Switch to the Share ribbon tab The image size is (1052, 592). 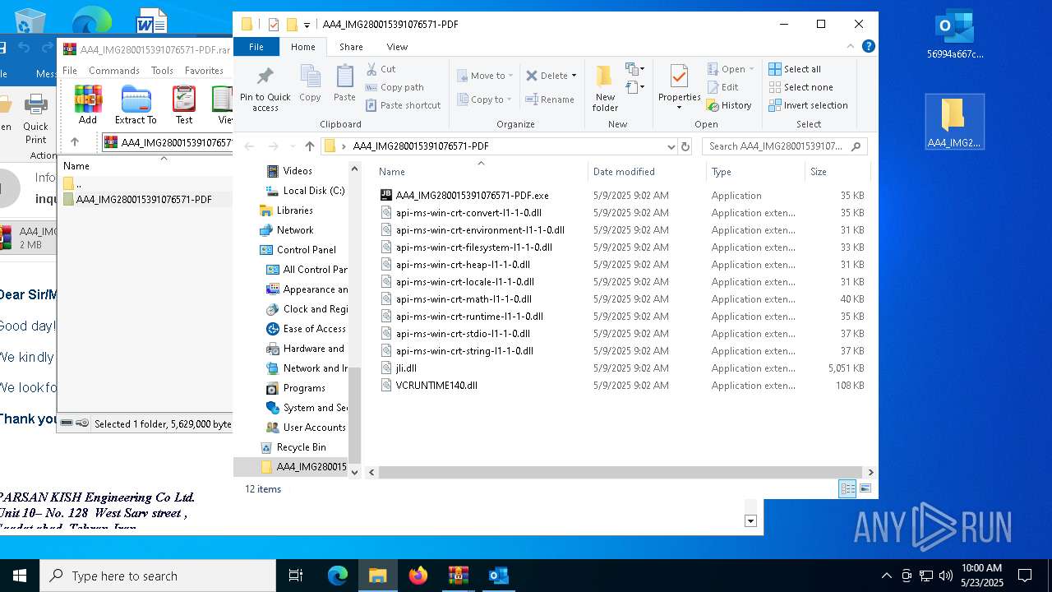[x=351, y=47]
